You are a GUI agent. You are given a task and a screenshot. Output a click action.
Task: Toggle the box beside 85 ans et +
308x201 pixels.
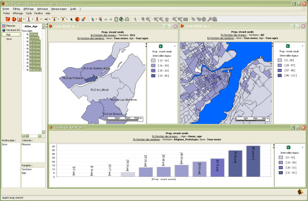[x=28, y=70]
